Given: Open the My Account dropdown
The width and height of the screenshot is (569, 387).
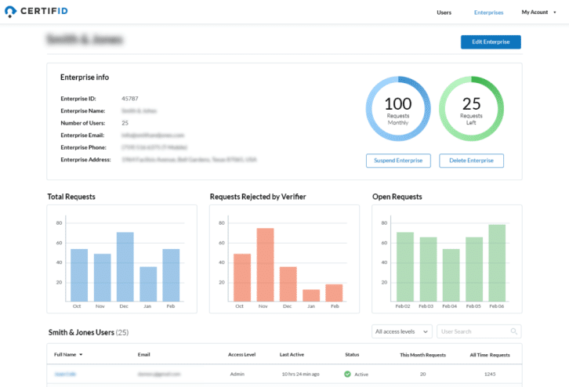Looking at the screenshot, I should [x=538, y=13].
